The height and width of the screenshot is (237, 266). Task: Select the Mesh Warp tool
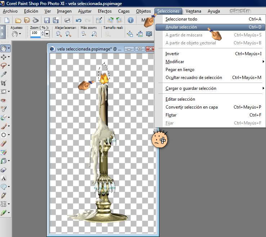point(4,204)
